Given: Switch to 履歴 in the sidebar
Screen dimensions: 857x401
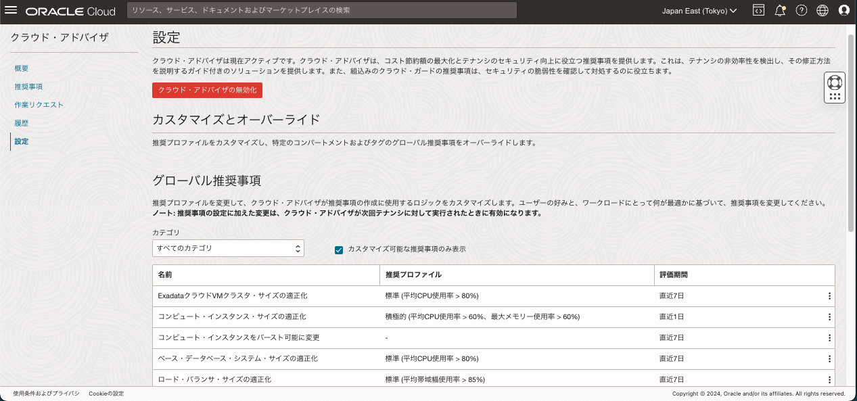Looking at the screenshot, I should pyautogui.click(x=21, y=122).
